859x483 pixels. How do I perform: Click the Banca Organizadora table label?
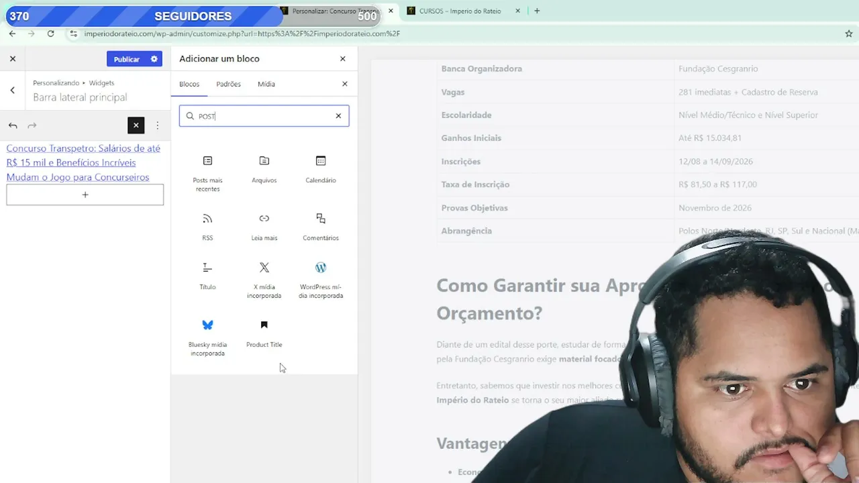[x=481, y=68]
